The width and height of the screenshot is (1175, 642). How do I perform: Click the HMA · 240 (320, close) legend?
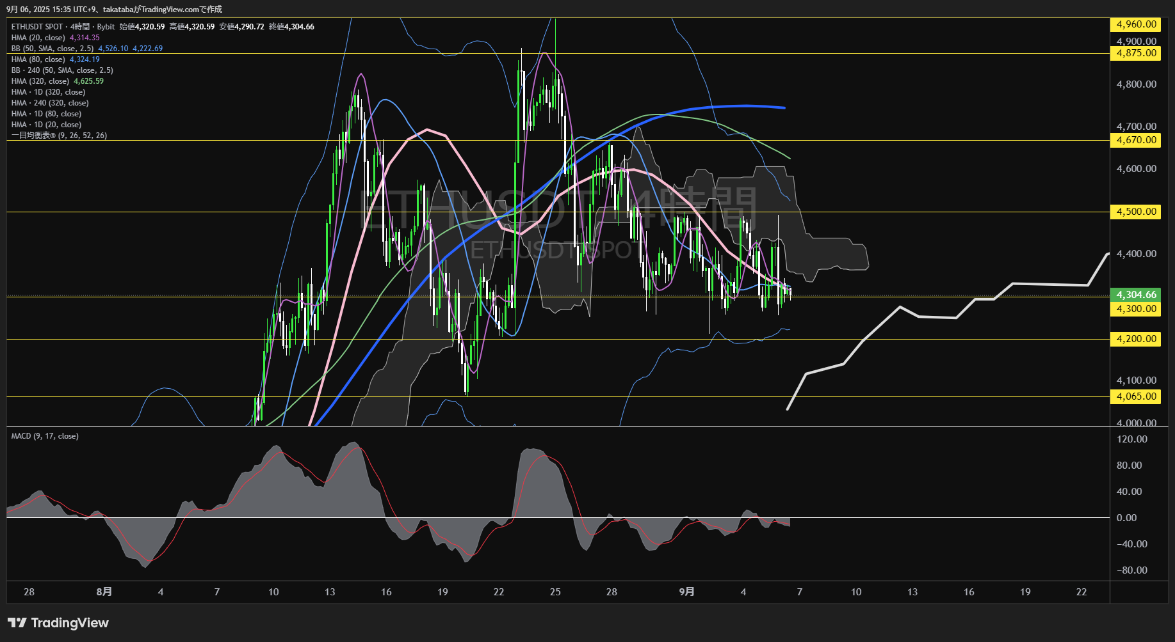click(x=50, y=103)
